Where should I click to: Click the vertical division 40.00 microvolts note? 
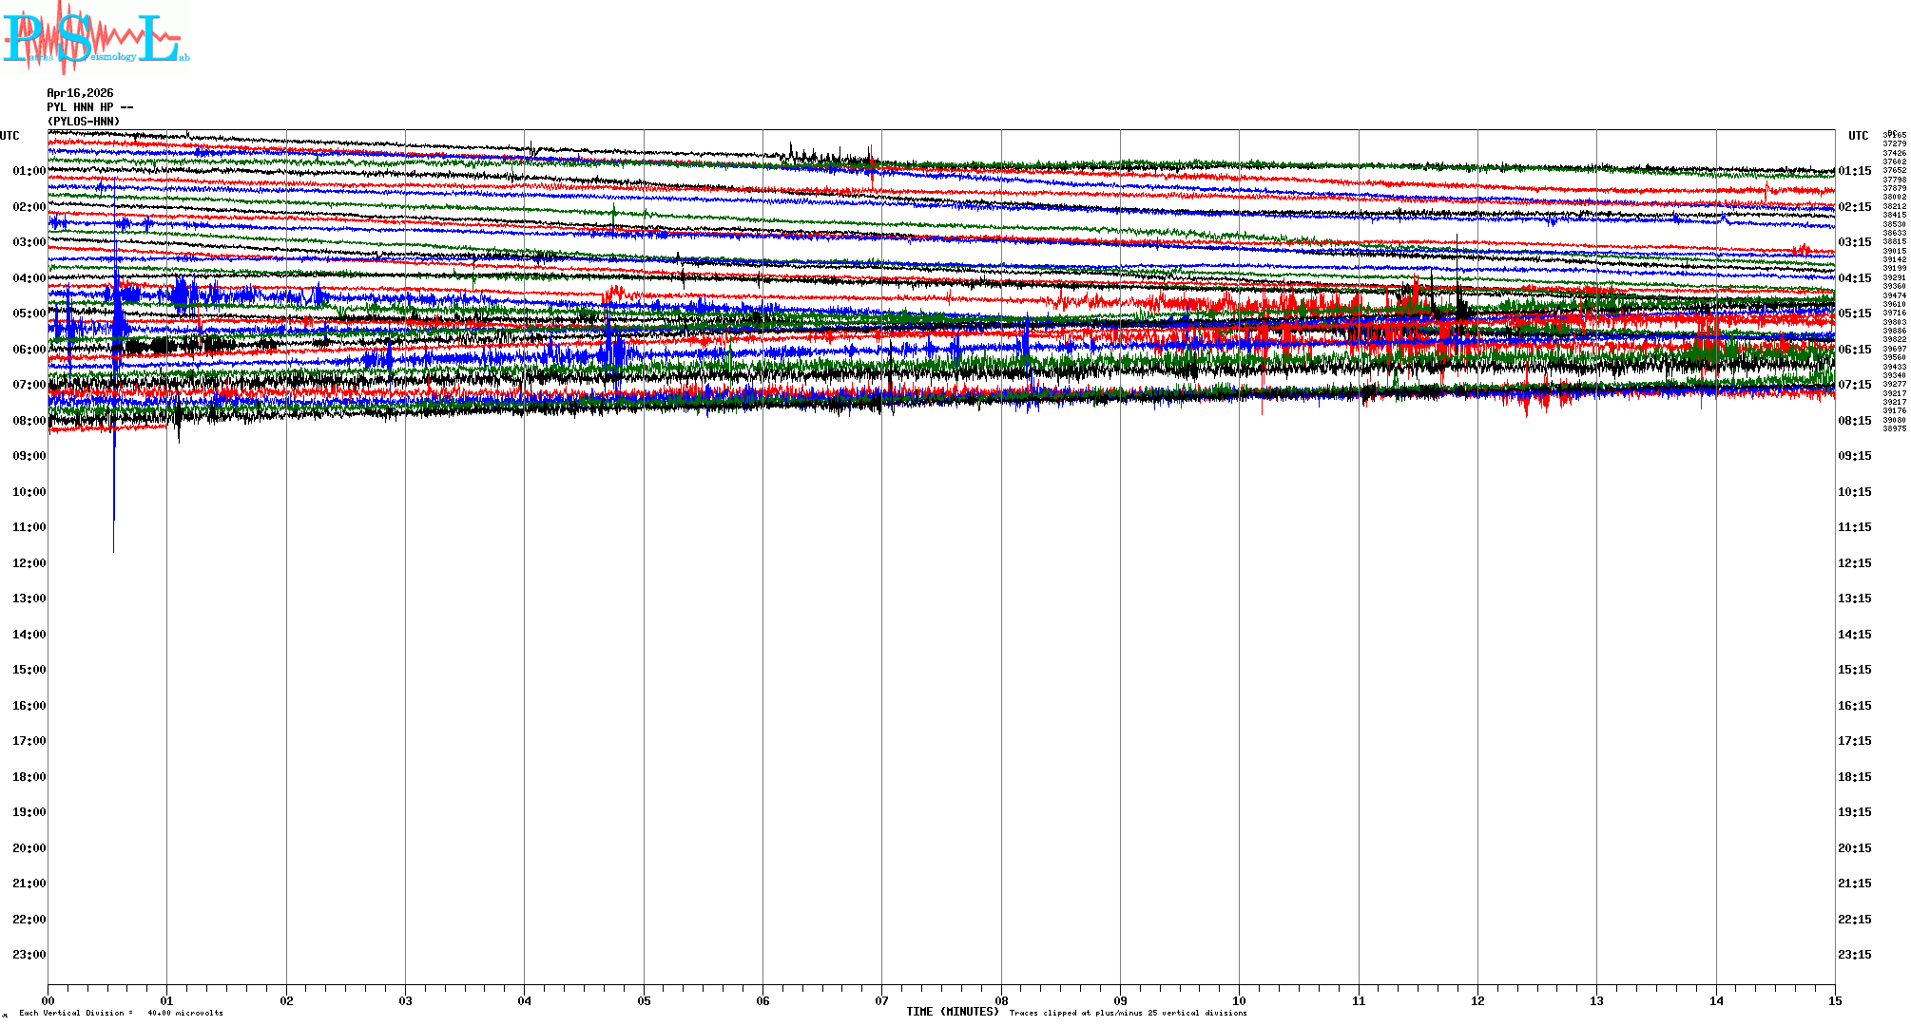[x=121, y=1013]
